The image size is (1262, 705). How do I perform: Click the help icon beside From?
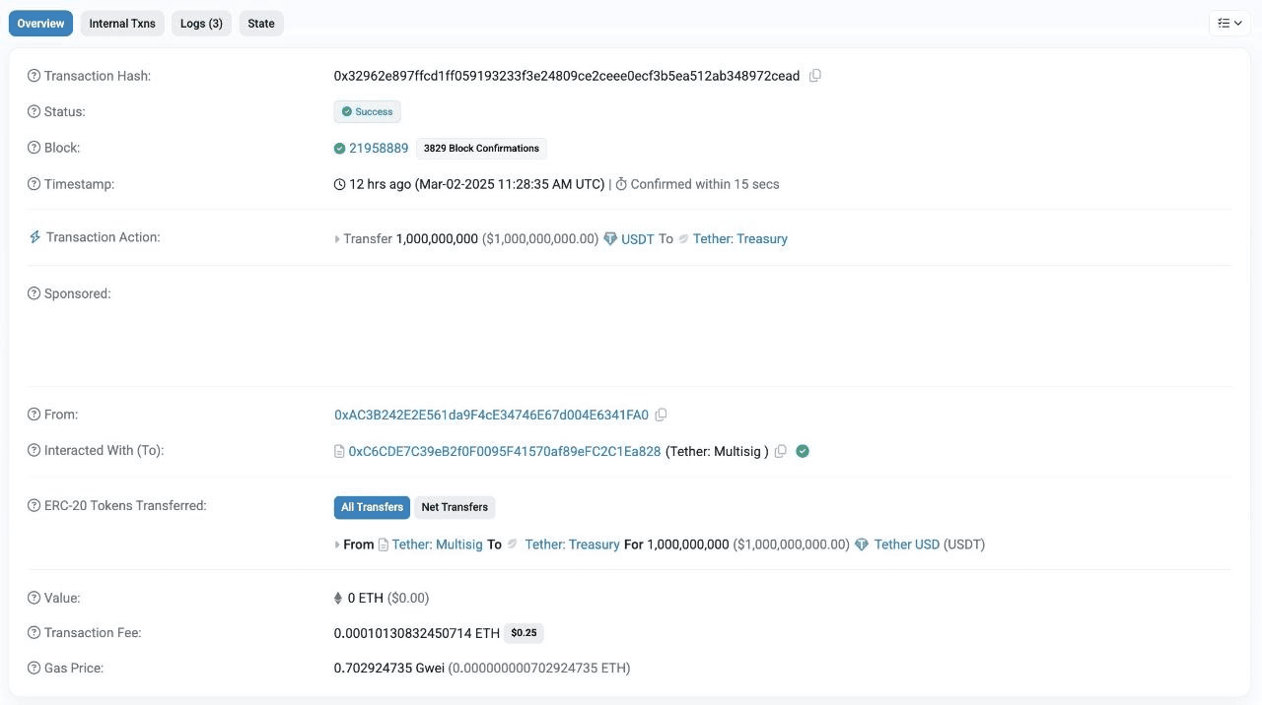(35, 415)
